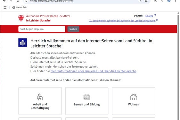Click the external link icon next to Italiano

[x=155, y=15]
